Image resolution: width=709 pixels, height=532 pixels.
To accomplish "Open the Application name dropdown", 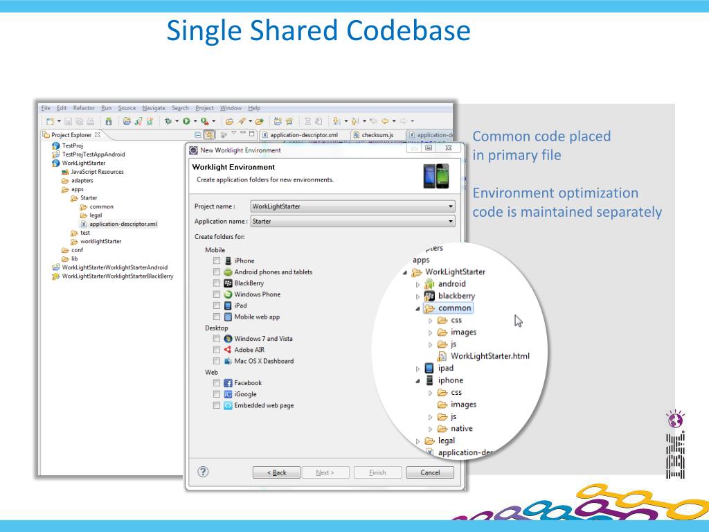I will (352, 221).
